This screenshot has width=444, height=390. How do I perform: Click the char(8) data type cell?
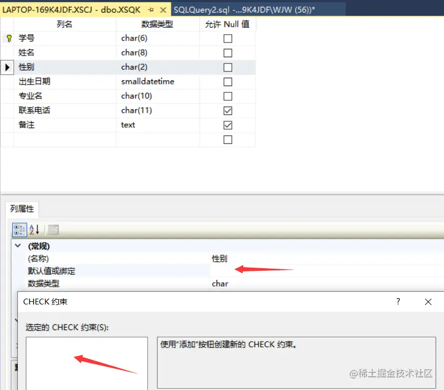(x=158, y=52)
